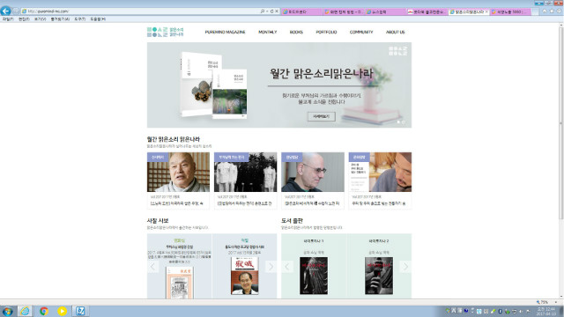
Task: Switch to the third pink browser tab
Action: 385,11
